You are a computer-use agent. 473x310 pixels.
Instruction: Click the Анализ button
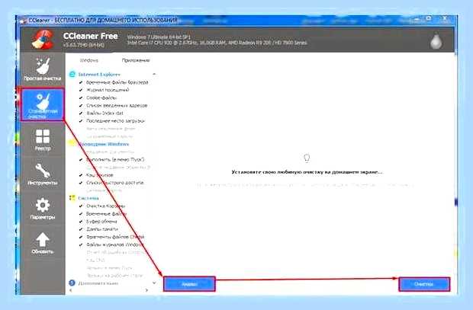click(189, 284)
